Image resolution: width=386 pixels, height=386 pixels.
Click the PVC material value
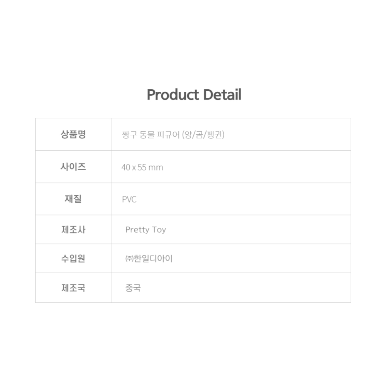pyautogui.click(x=129, y=200)
